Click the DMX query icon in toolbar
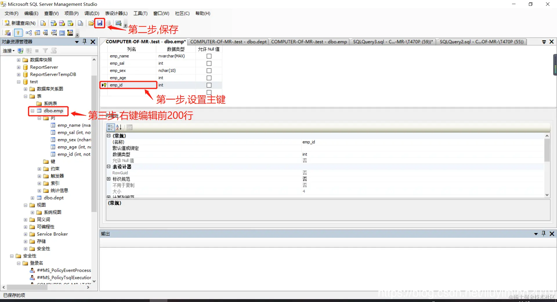The image size is (557, 302). (62, 23)
